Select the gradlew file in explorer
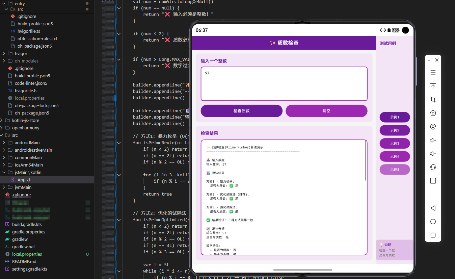This screenshot has height=279, width=455. [20, 239]
